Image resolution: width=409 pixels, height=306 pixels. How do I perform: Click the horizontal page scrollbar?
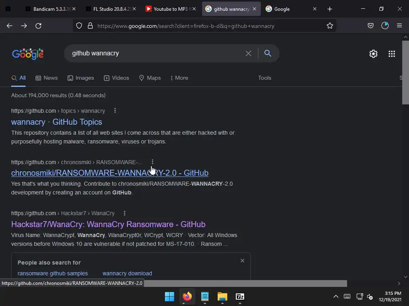click(245, 283)
